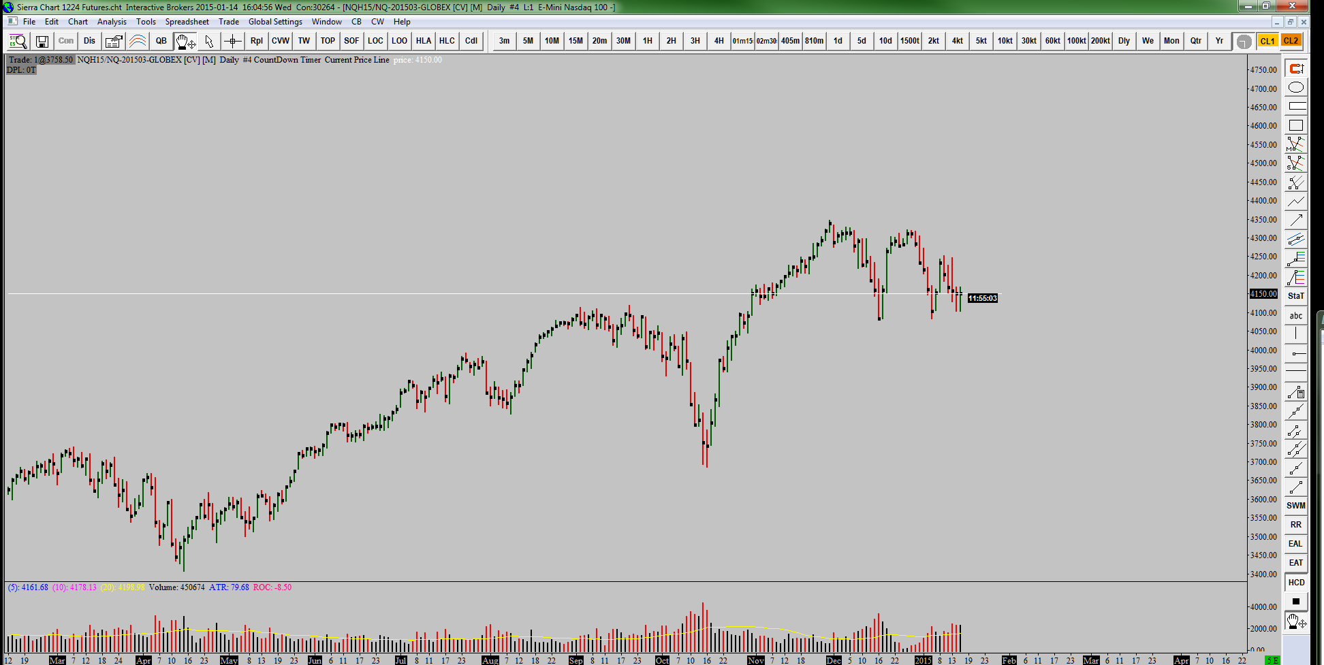Image resolution: width=1324 pixels, height=665 pixels.
Task: Click the abc text drawing tool
Action: (x=1296, y=316)
